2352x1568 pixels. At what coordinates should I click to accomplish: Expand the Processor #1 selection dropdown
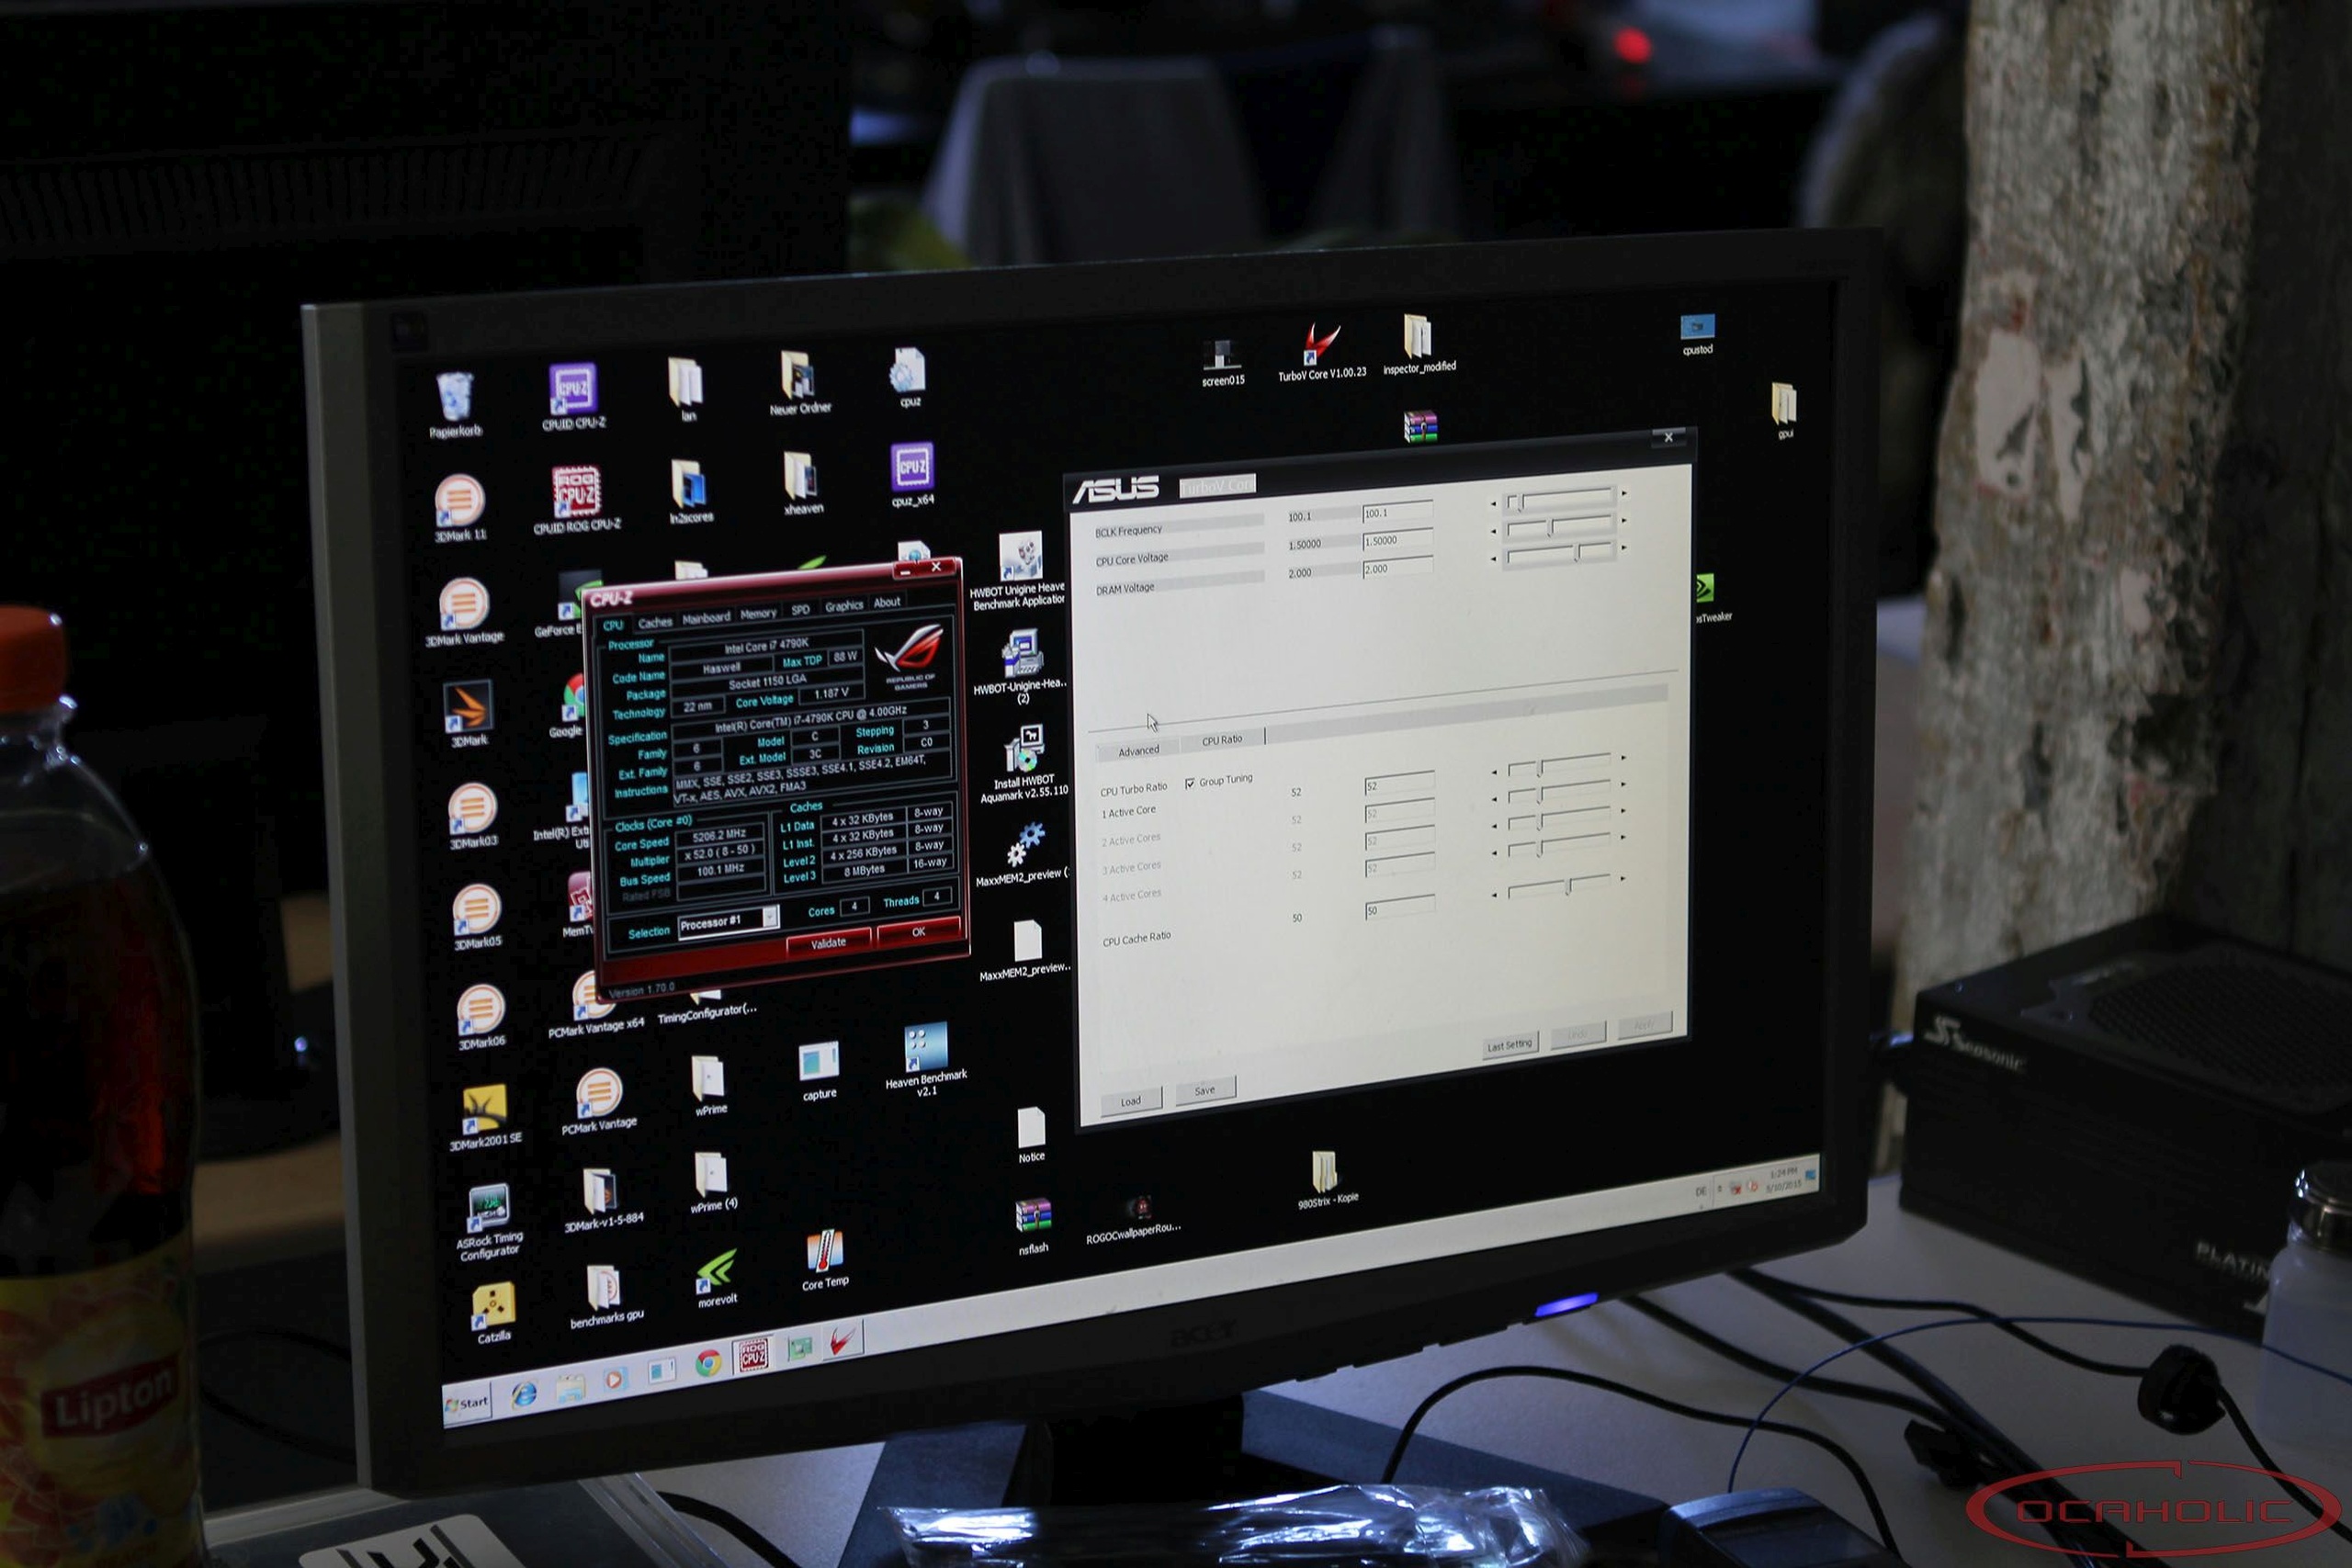click(x=769, y=917)
